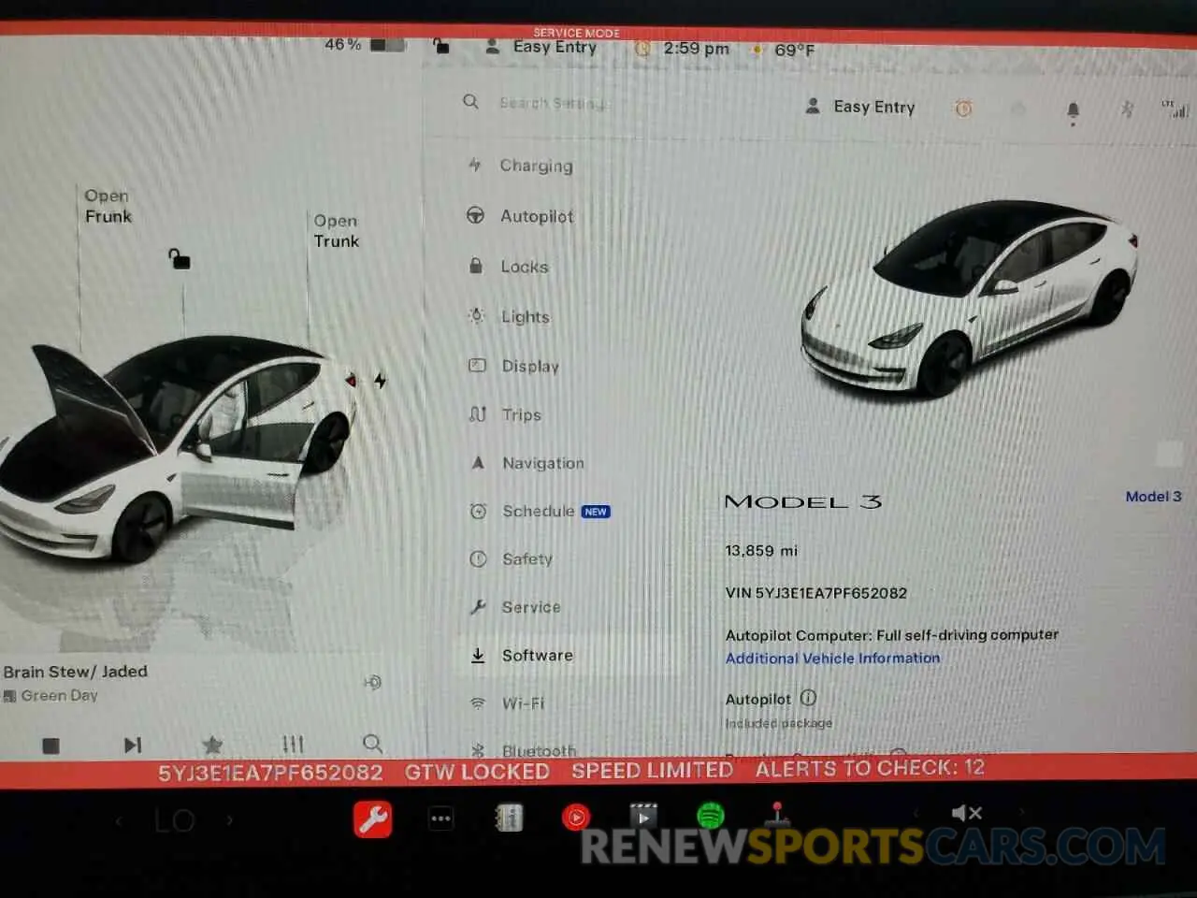This screenshot has height=898, width=1197.
Task: Open the Theater clapperboard app
Action: (643, 817)
